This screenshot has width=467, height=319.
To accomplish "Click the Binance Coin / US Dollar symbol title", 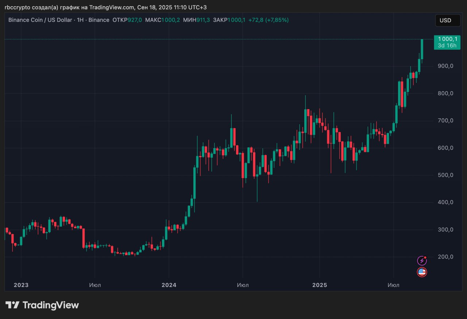I will point(40,20).
